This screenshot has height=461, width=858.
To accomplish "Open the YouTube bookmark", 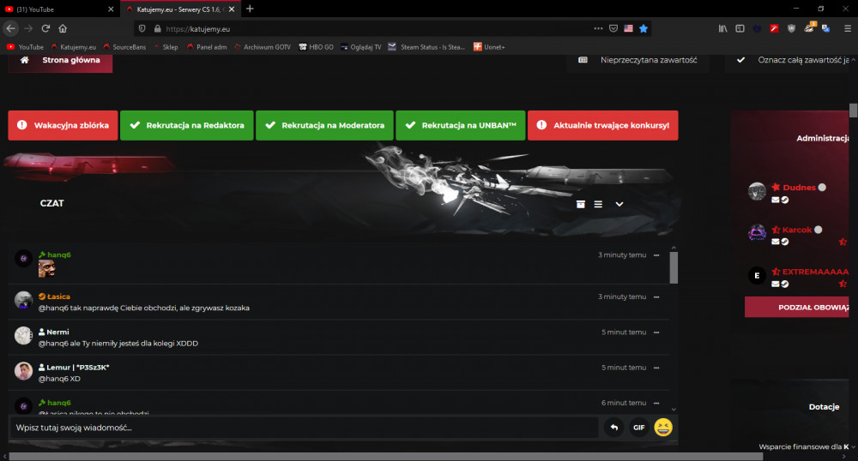I will (25, 47).
